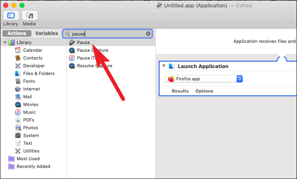Viewport: 297px width, 179px height.
Task: Click the Launch Application title
Action: click(203, 66)
